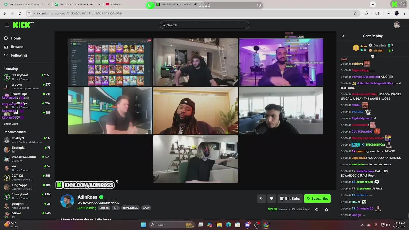This screenshot has width=409, height=230.
Task: Open CCT_CS Counter-Strike 2 channel
Action: pyautogui.click(x=27, y=177)
